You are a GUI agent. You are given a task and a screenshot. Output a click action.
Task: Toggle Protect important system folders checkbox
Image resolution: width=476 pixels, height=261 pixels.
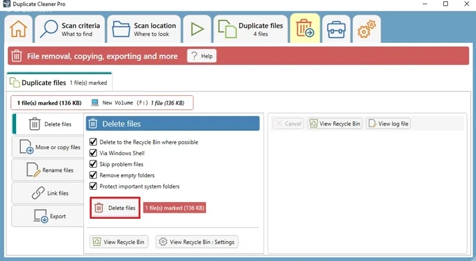(93, 186)
